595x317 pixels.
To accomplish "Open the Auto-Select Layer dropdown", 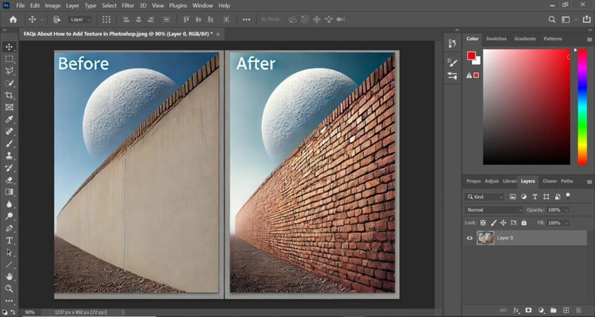I will (x=80, y=19).
